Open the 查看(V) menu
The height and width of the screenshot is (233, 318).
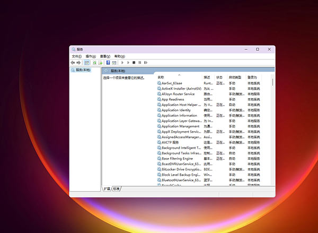click(105, 56)
